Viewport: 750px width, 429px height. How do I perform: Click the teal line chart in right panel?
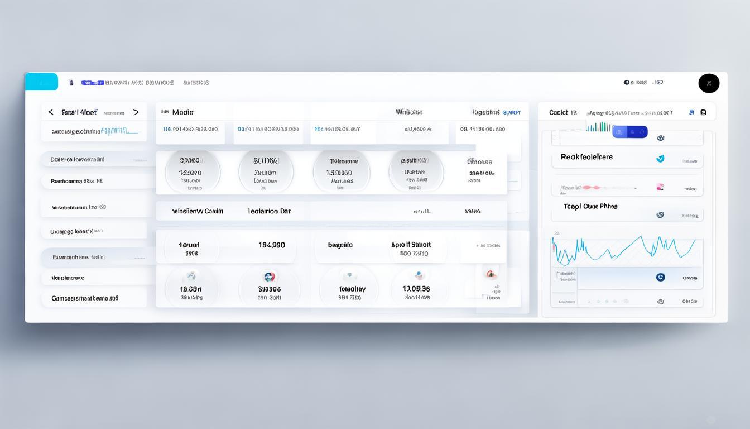tap(625, 249)
